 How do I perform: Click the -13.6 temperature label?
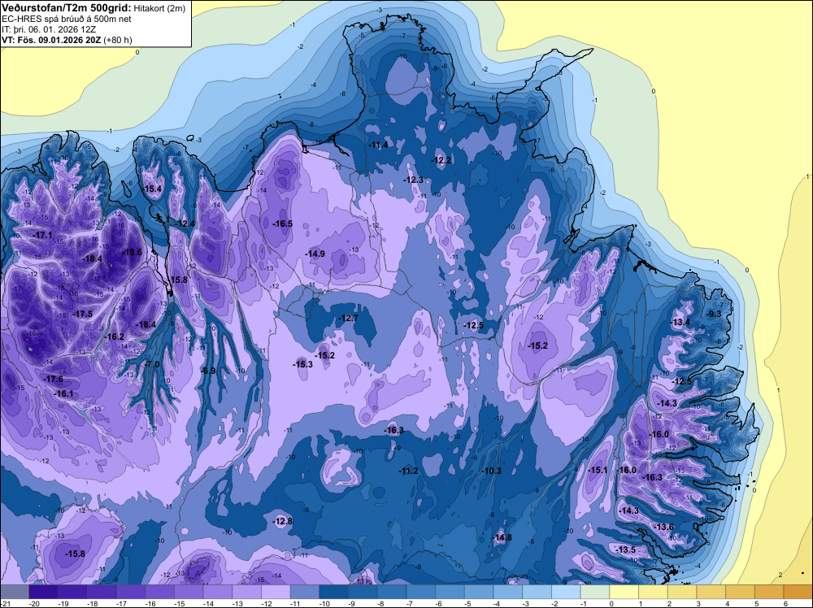pyautogui.click(x=664, y=527)
